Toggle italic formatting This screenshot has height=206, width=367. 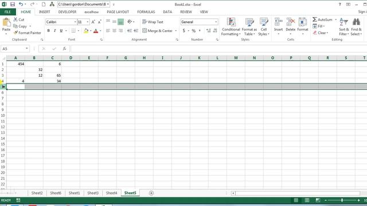55,30
